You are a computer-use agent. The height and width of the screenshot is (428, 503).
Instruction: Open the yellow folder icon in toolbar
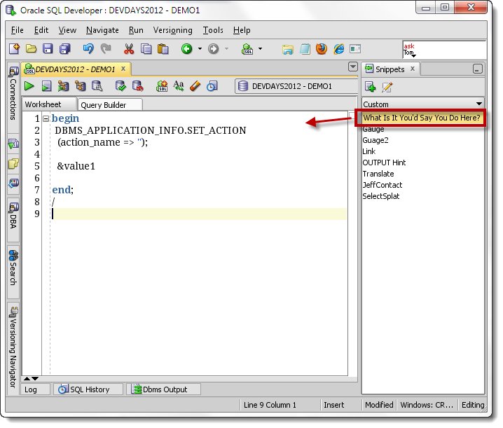288,49
